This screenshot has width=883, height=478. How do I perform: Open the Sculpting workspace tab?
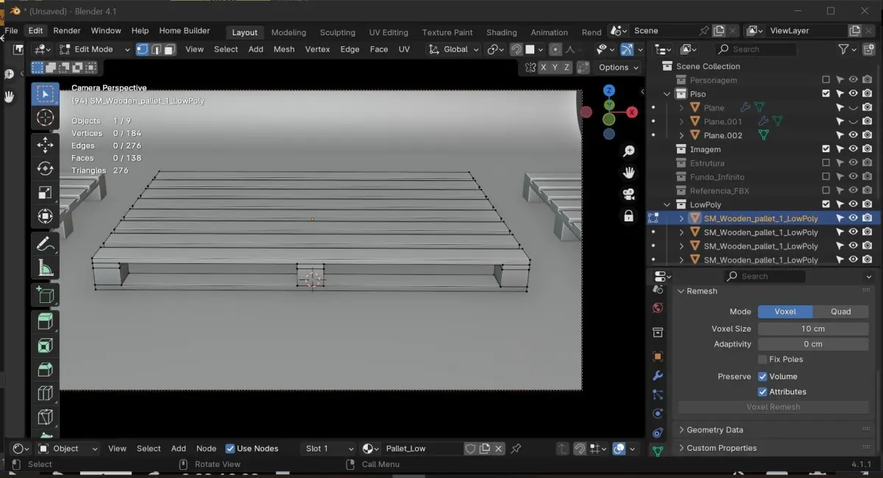(x=337, y=32)
